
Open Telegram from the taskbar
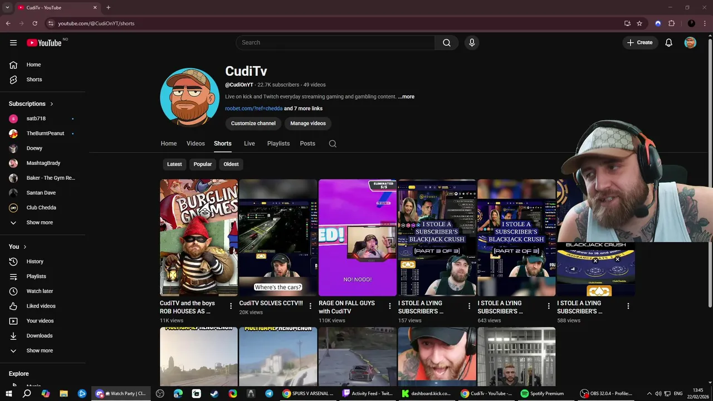pyautogui.click(x=269, y=393)
